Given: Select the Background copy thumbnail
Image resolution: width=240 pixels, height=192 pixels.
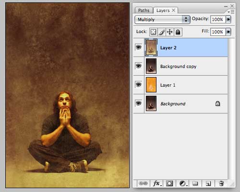Looking at the screenshot, I should point(151,66).
